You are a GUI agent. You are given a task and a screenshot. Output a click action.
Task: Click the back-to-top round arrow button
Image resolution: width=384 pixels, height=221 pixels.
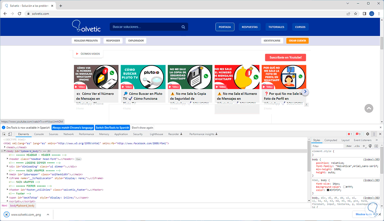click(x=369, y=108)
